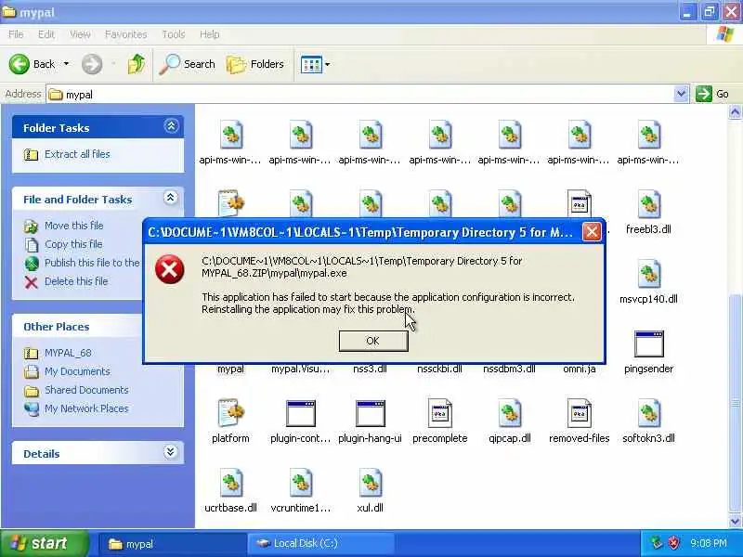Image resolution: width=743 pixels, height=557 pixels.
Task: Switch to mypal taskbar button
Action: tap(172, 544)
